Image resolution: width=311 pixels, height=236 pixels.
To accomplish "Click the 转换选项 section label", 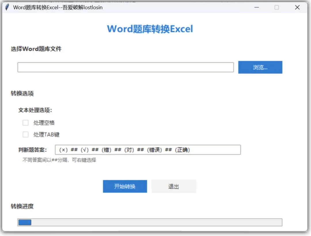I will click(x=22, y=93).
